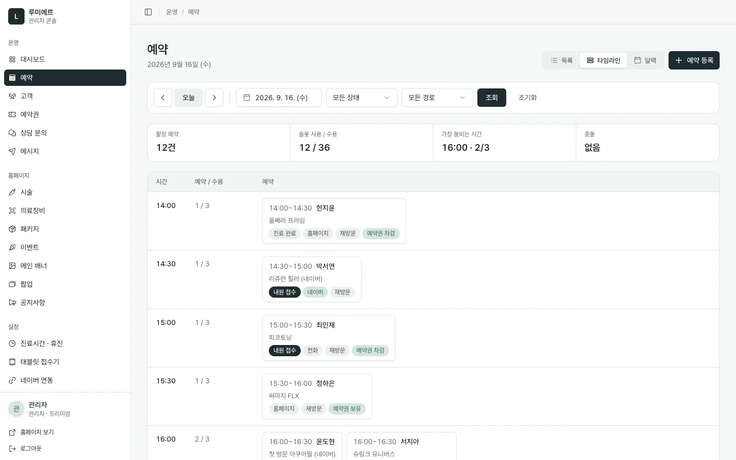Open 대시보드 in the sidebar
Image resolution: width=736 pixels, height=460 pixels.
65,59
